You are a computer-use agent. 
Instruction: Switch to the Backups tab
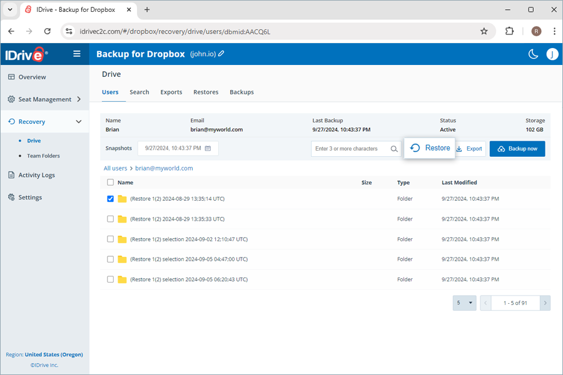point(241,91)
